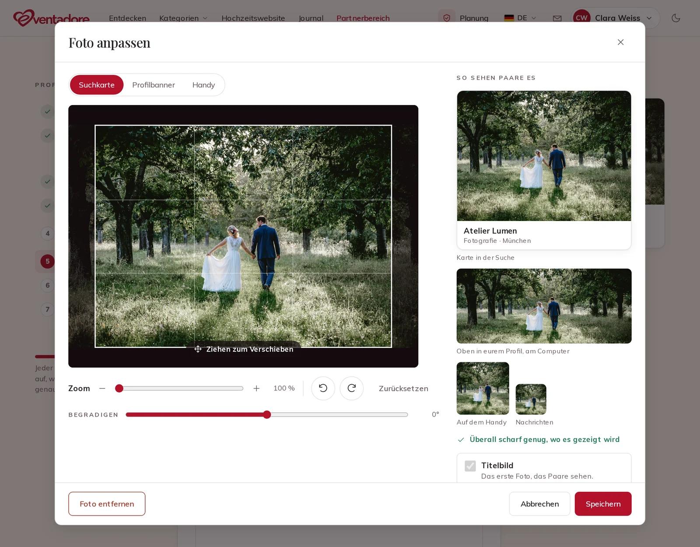700x547 pixels.
Task: Select the Suchkarte crop format
Action: tap(97, 85)
